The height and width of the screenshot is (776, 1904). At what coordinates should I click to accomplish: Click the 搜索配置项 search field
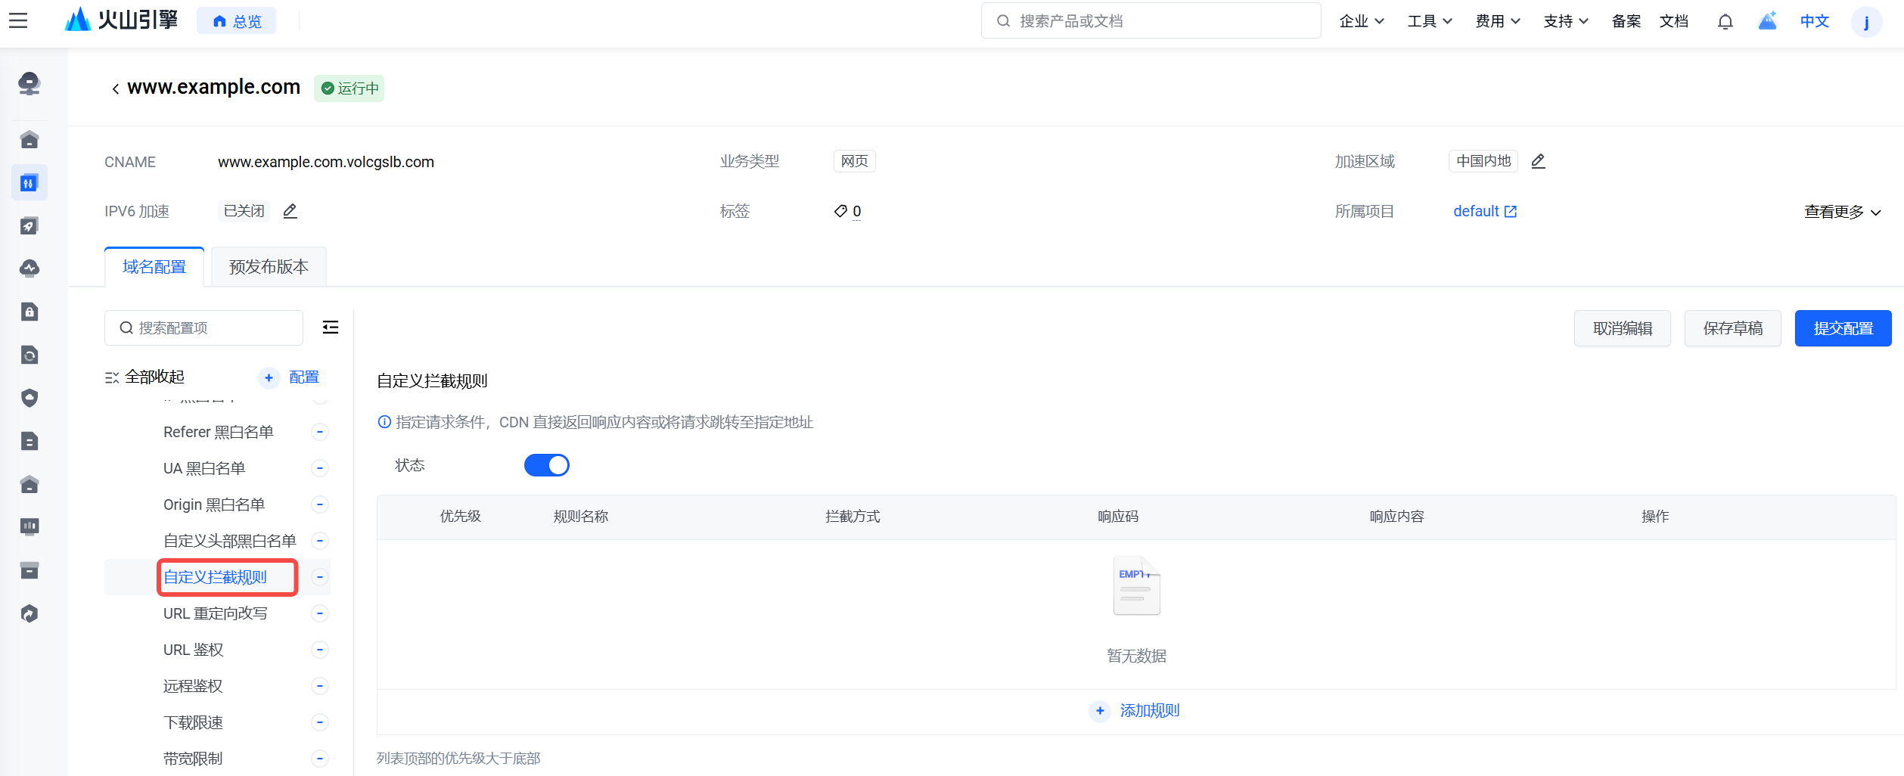[x=204, y=327]
